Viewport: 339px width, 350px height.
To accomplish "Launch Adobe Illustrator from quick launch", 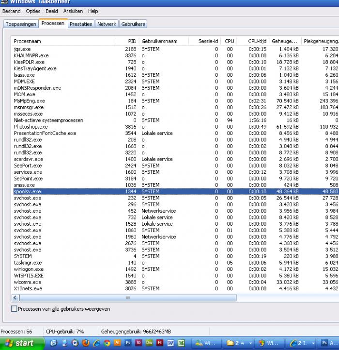I will point(117,342).
